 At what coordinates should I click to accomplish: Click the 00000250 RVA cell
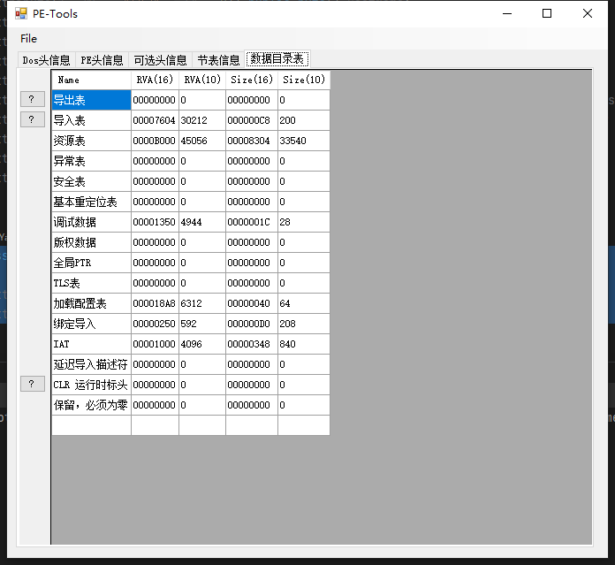pos(155,324)
